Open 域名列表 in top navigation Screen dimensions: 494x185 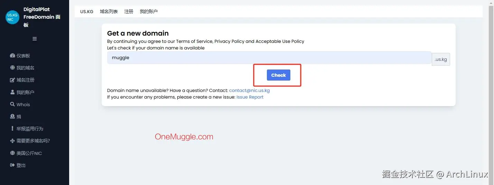pos(109,11)
